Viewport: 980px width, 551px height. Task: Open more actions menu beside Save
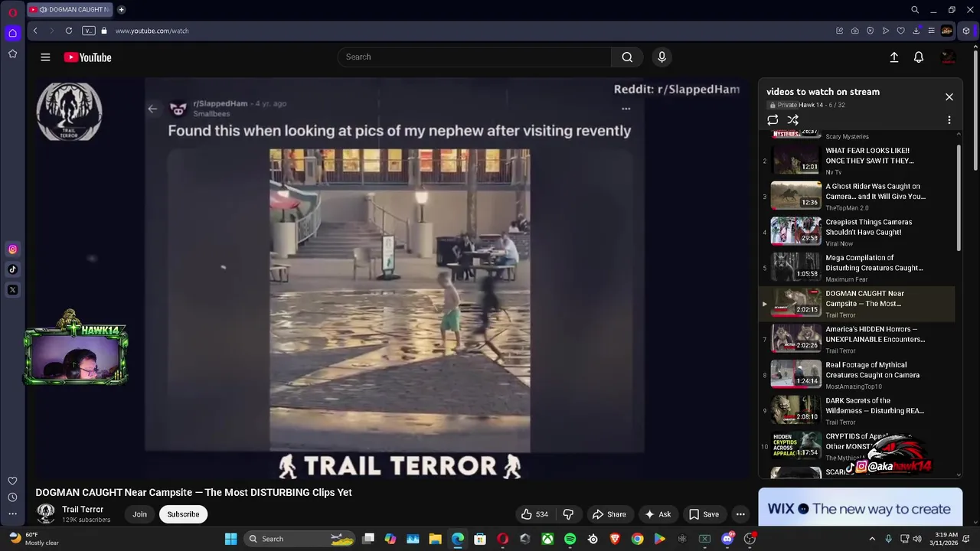pos(740,514)
